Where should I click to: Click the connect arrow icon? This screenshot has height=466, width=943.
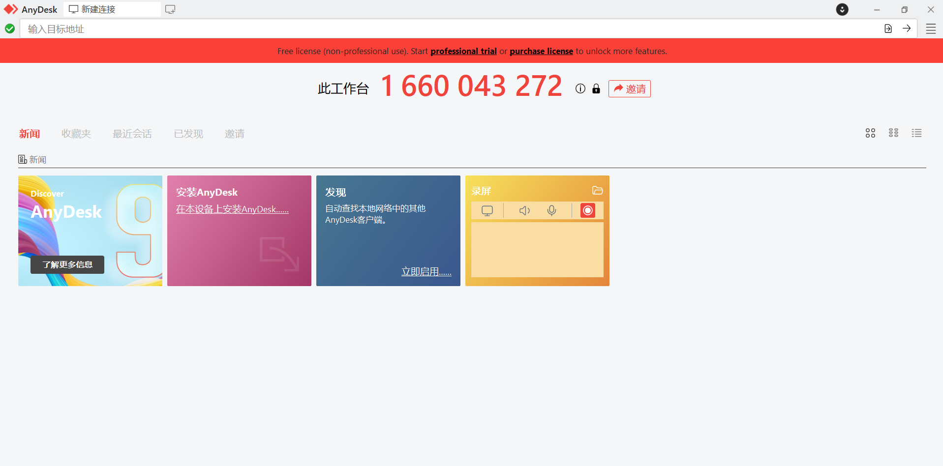click(x=907, y=29)
